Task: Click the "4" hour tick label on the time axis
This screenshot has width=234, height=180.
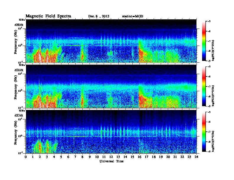Action: click(x=54, y=157)
